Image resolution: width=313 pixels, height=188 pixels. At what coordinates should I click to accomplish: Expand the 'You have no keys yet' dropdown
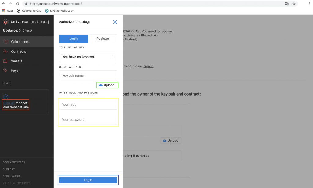[x=88, y=57]
